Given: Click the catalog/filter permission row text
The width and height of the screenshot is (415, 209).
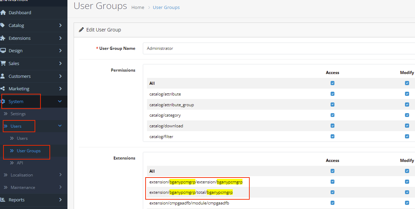Looking at the screenshot, I should (161, 137).
